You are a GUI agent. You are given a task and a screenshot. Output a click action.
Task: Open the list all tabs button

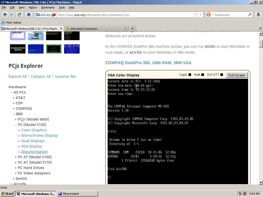coord(260,28)
